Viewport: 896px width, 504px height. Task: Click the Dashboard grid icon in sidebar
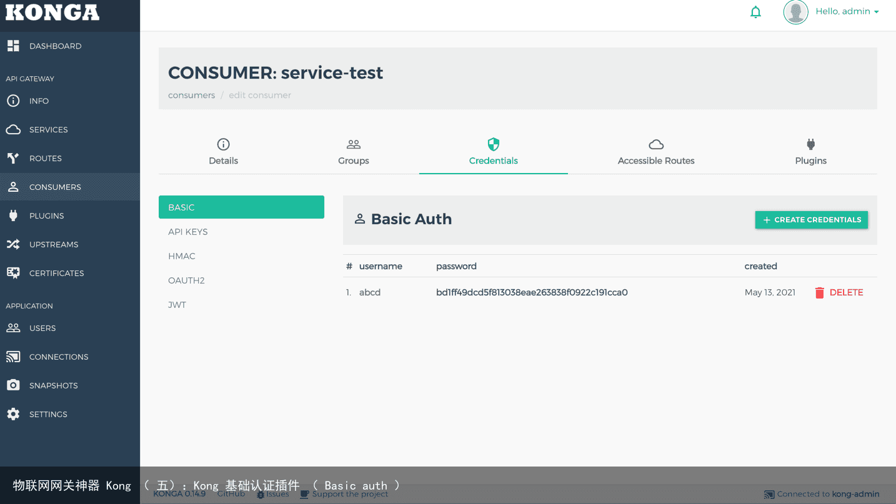click(x=13, y=46)
